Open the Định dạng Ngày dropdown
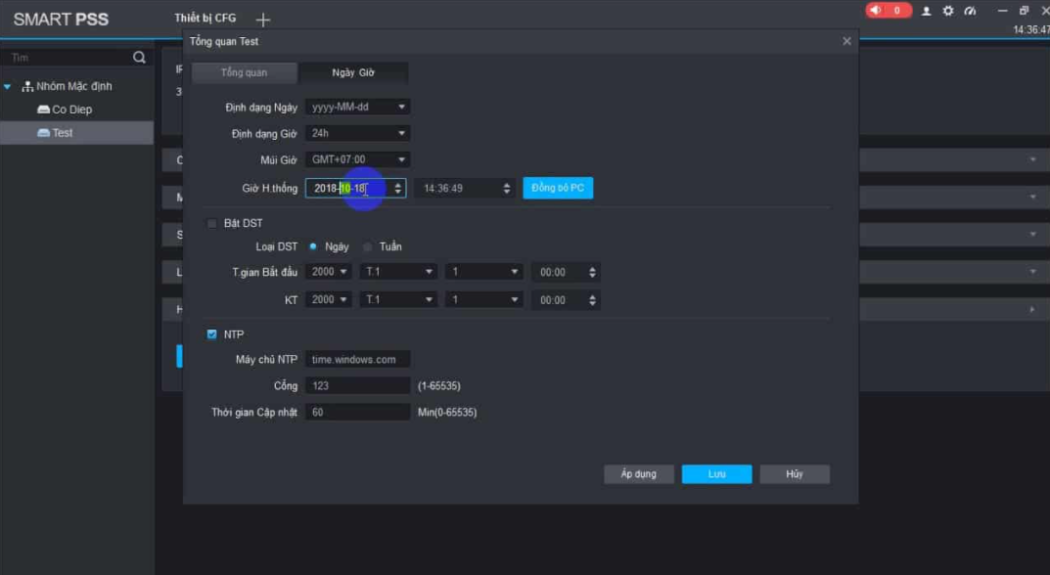Screen dimensions: 1050x575 click(357, 107)
